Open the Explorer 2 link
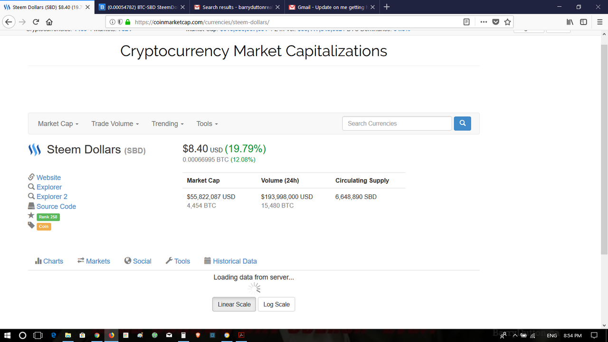The image size is (608, 342). click(x=52, y=197)
